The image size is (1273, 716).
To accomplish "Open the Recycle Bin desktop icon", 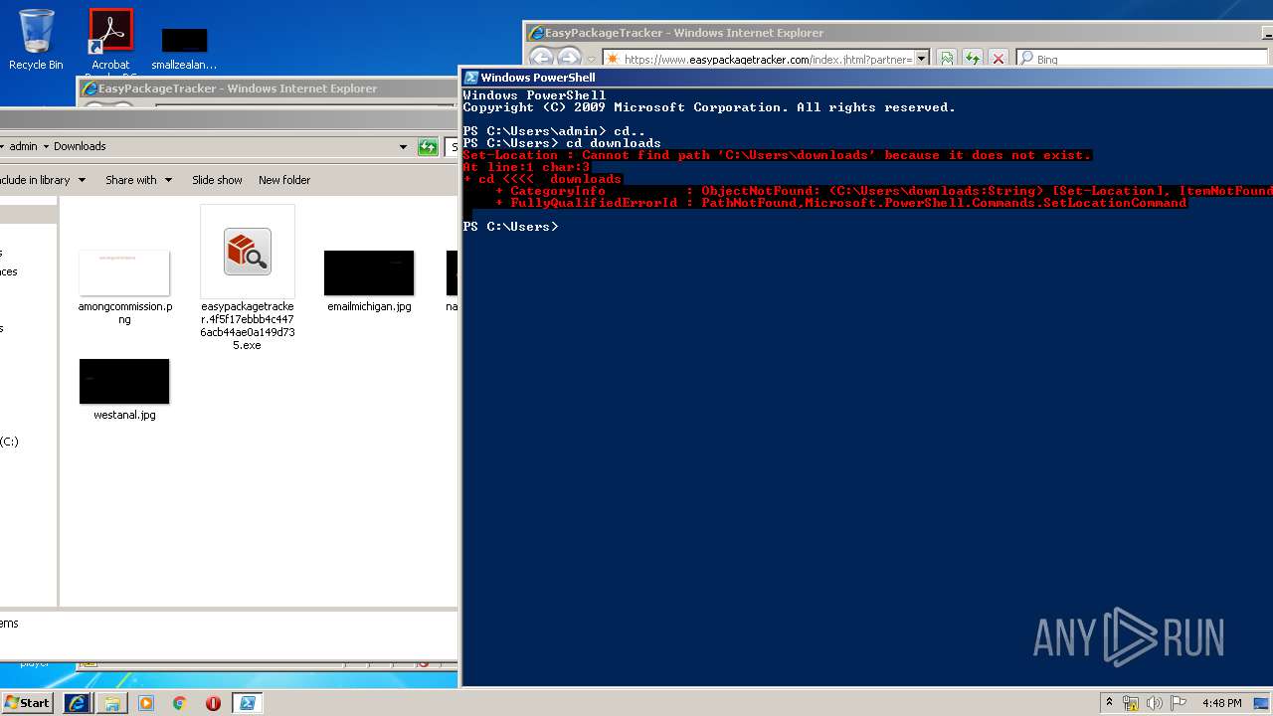I will click(x=36, y=39).
